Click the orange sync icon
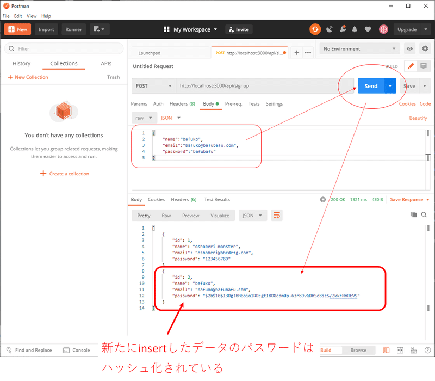The width and height of the screenshot is (435, 381). [x=315, y=29]
